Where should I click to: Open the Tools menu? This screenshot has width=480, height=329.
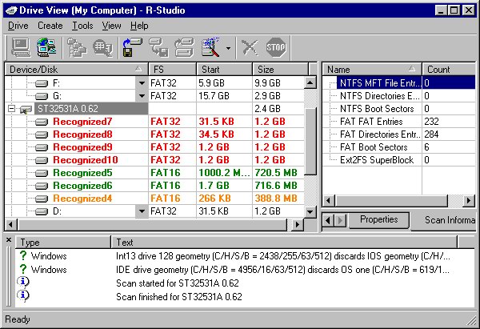click(x=82, y=26)
